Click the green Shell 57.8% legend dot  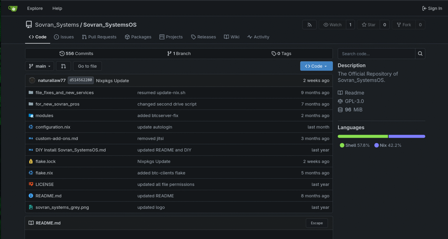pos(342,145)
